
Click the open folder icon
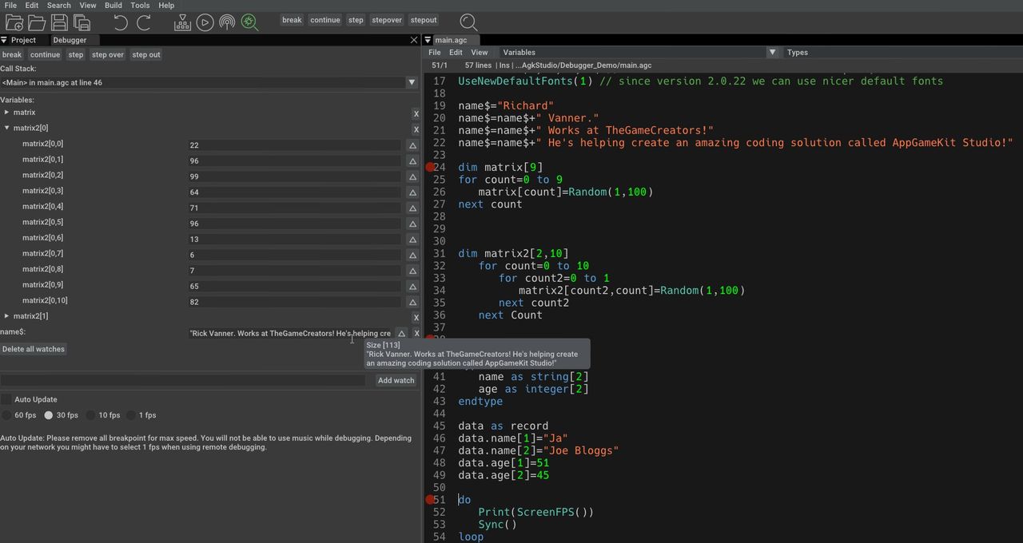click(36, 22)
